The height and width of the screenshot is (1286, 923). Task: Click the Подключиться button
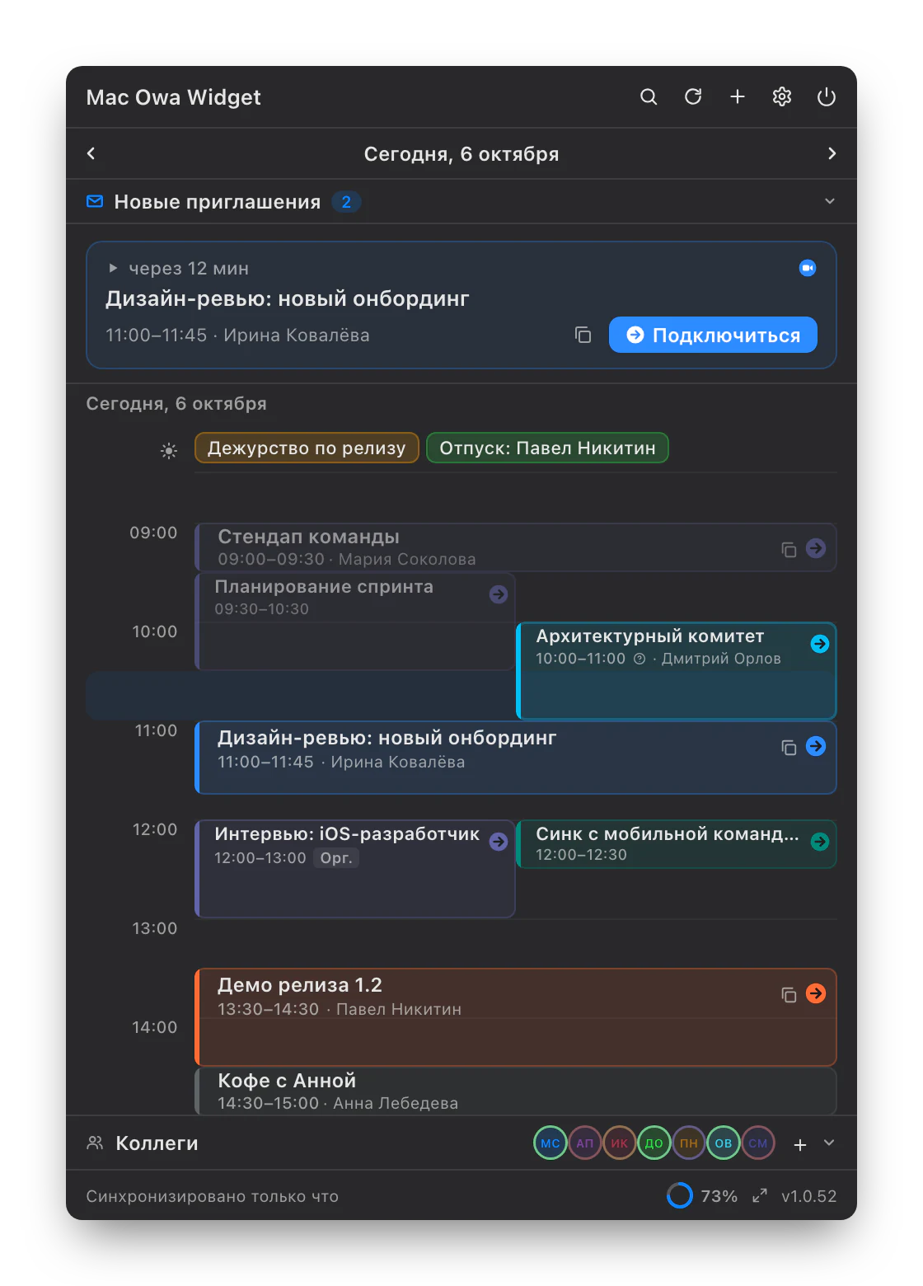coord(713,335)
